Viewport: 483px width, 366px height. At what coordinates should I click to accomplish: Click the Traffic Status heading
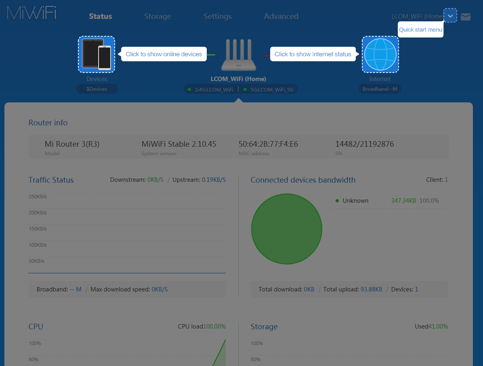(x=51, y=180)
